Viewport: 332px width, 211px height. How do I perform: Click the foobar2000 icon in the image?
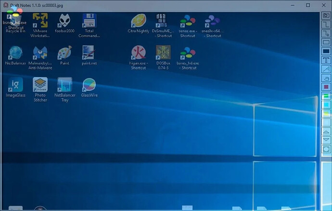[x=64, y=21]
